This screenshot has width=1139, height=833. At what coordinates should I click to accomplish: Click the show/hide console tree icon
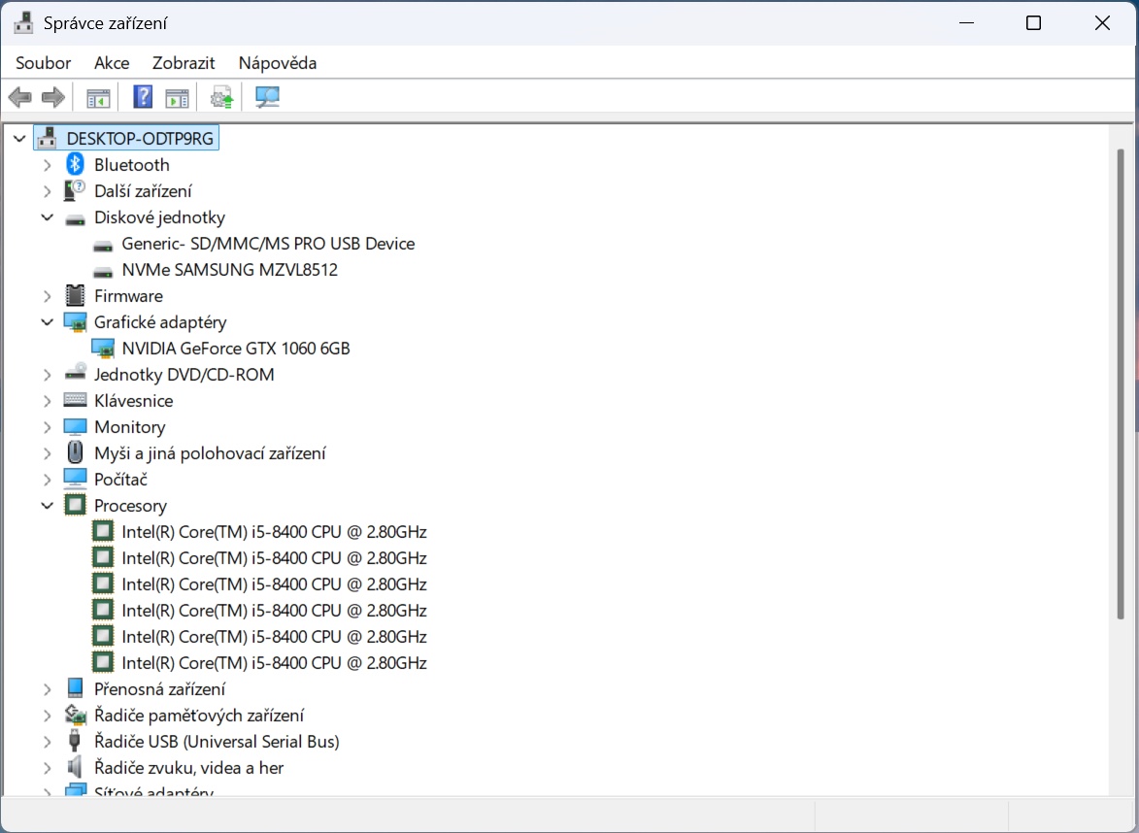coord(98,97)
